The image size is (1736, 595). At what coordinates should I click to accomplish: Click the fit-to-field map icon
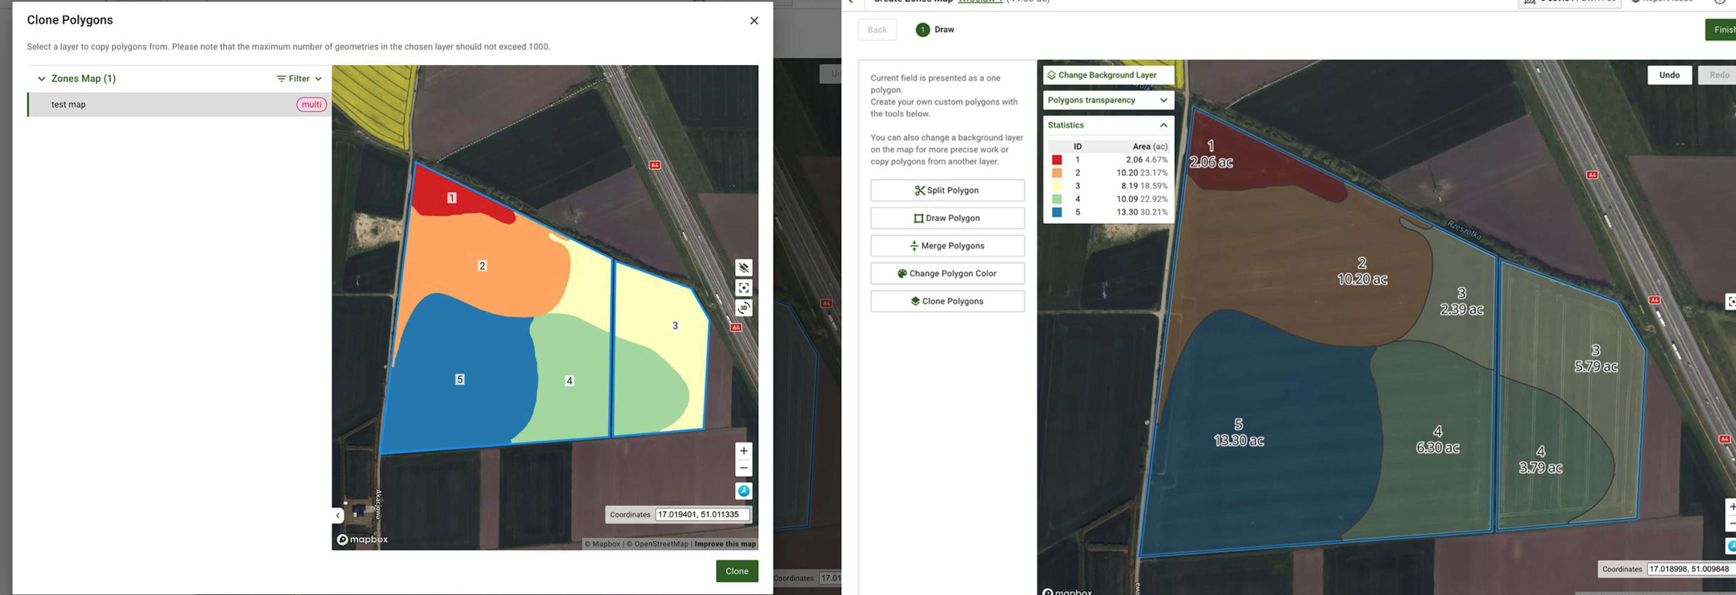coord(743,287)
